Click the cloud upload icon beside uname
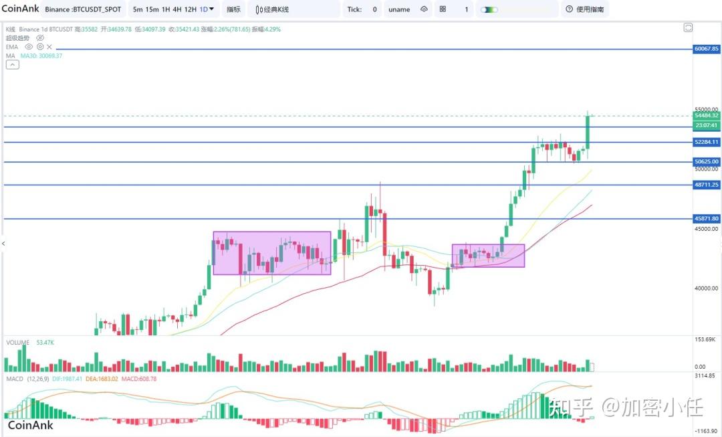 coord(424,9)
